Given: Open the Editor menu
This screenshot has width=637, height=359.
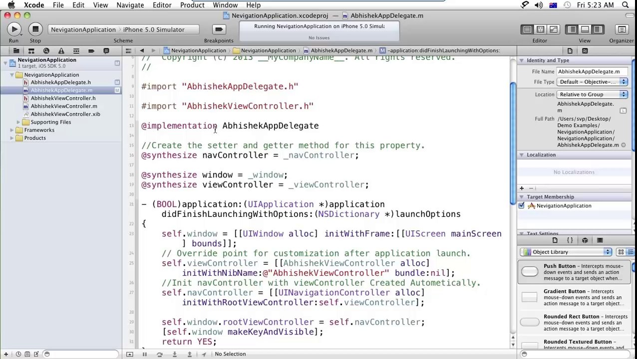Looking at the screenshot, I should 162,5.
